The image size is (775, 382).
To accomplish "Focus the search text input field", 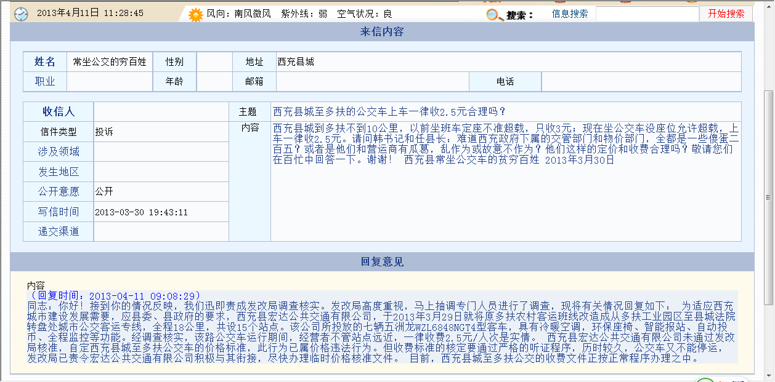I will pos(646,14).
